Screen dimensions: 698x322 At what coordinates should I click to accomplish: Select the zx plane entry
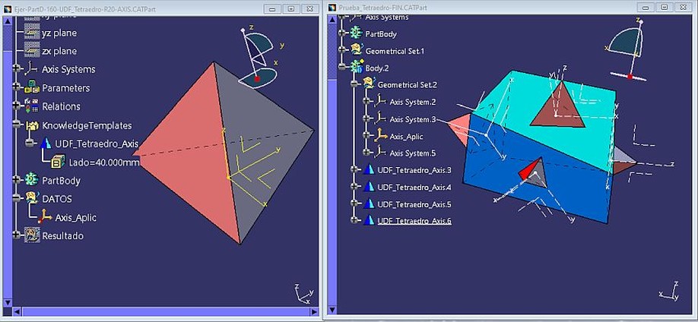click(59, 51)
